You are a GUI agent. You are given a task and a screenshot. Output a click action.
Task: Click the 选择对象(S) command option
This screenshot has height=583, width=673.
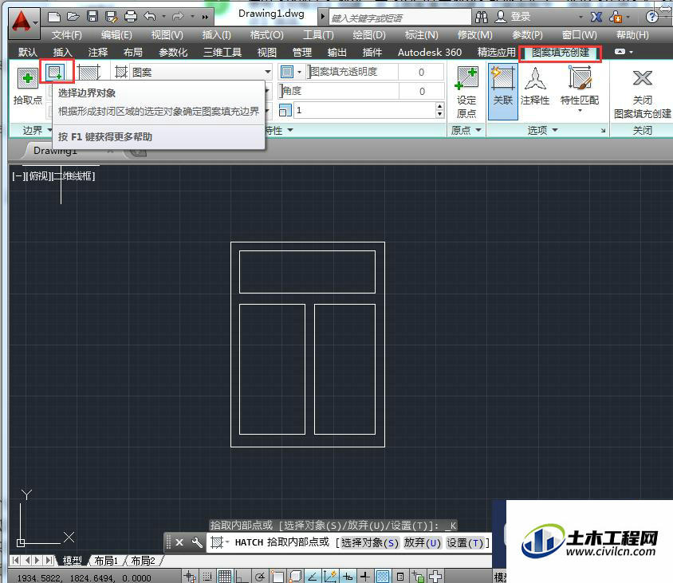click(x=370, y=543)
